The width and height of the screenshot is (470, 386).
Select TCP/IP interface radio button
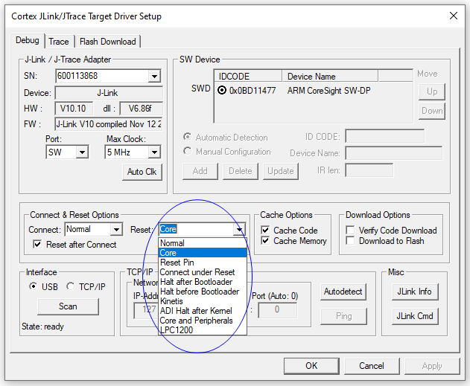[71, 286]
